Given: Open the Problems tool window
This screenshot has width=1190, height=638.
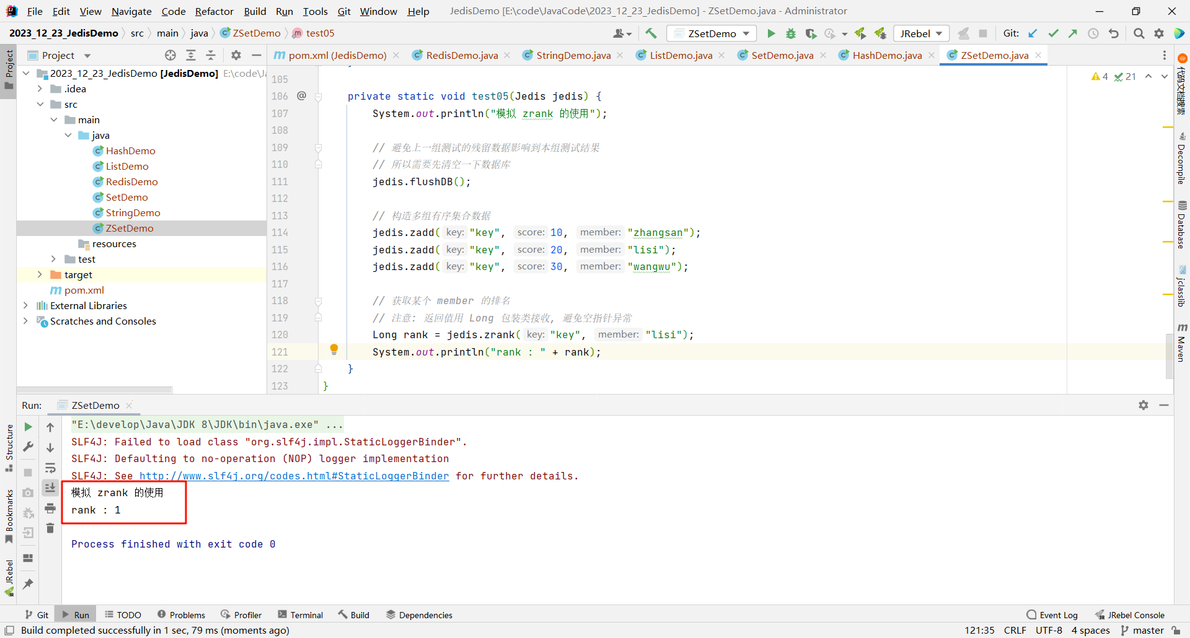Looking at the screenshot, I should click(181, 615).
